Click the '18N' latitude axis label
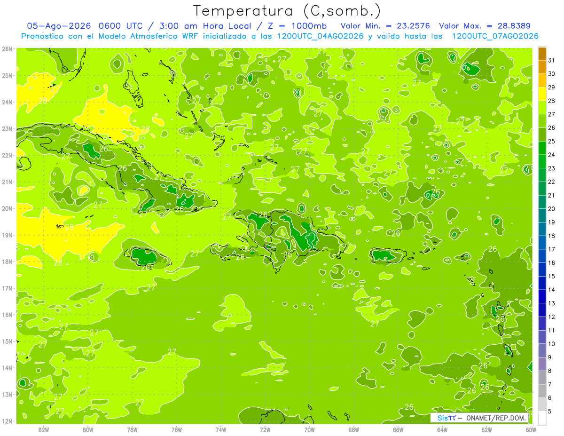 pos(7,262)
